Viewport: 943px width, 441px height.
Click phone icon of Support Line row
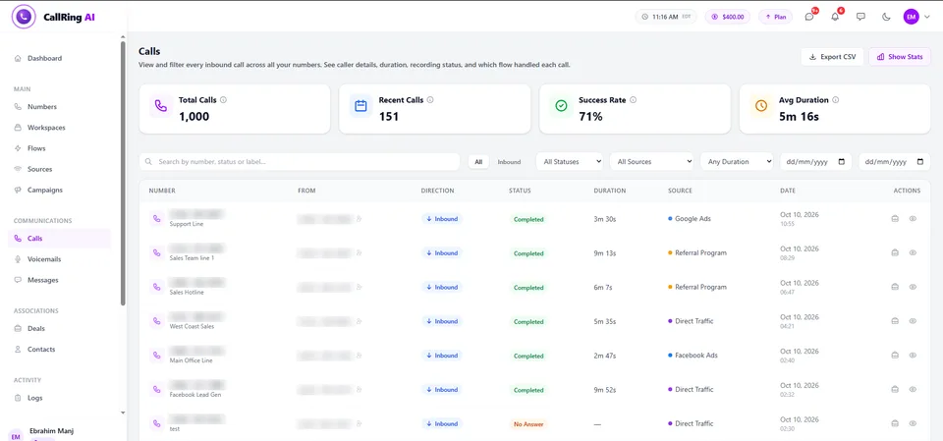(x=157, y=219)
